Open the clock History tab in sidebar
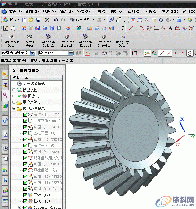196x209 pixels. (x=5, y=148)
